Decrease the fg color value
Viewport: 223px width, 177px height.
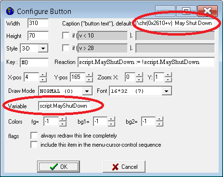(x=63, y=124)
